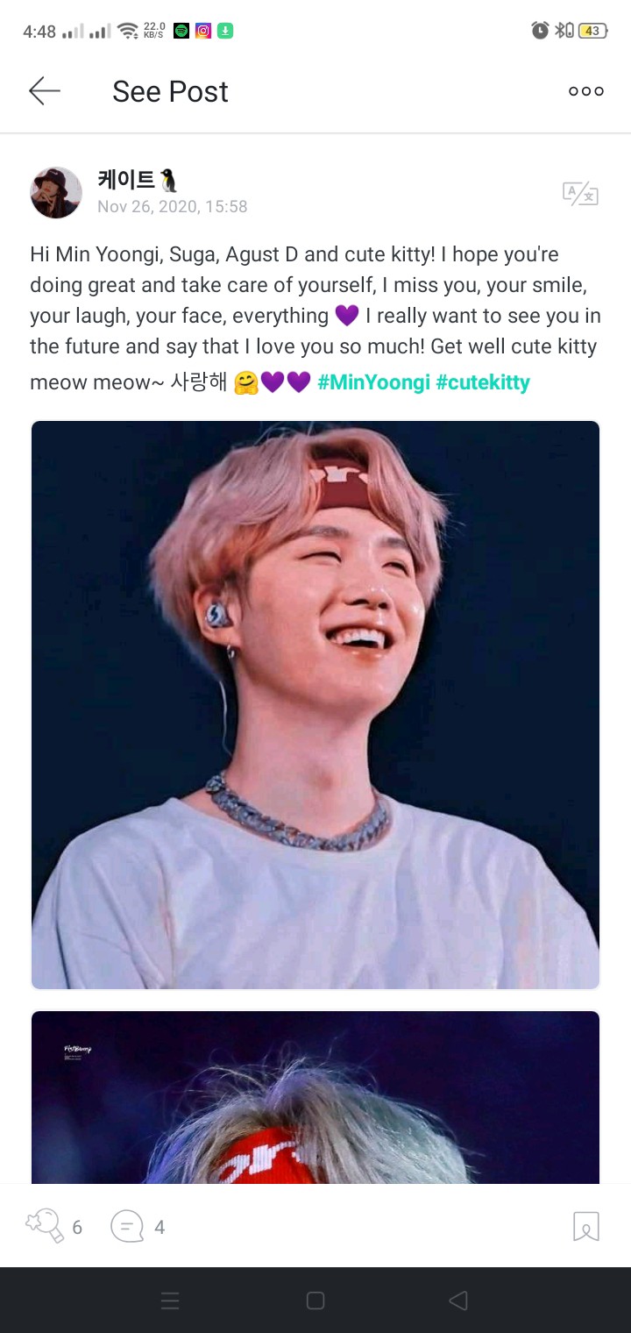Tap the Spotify status bar icon
Viewport: 631px width, 1333px height.
coord(181,31)
